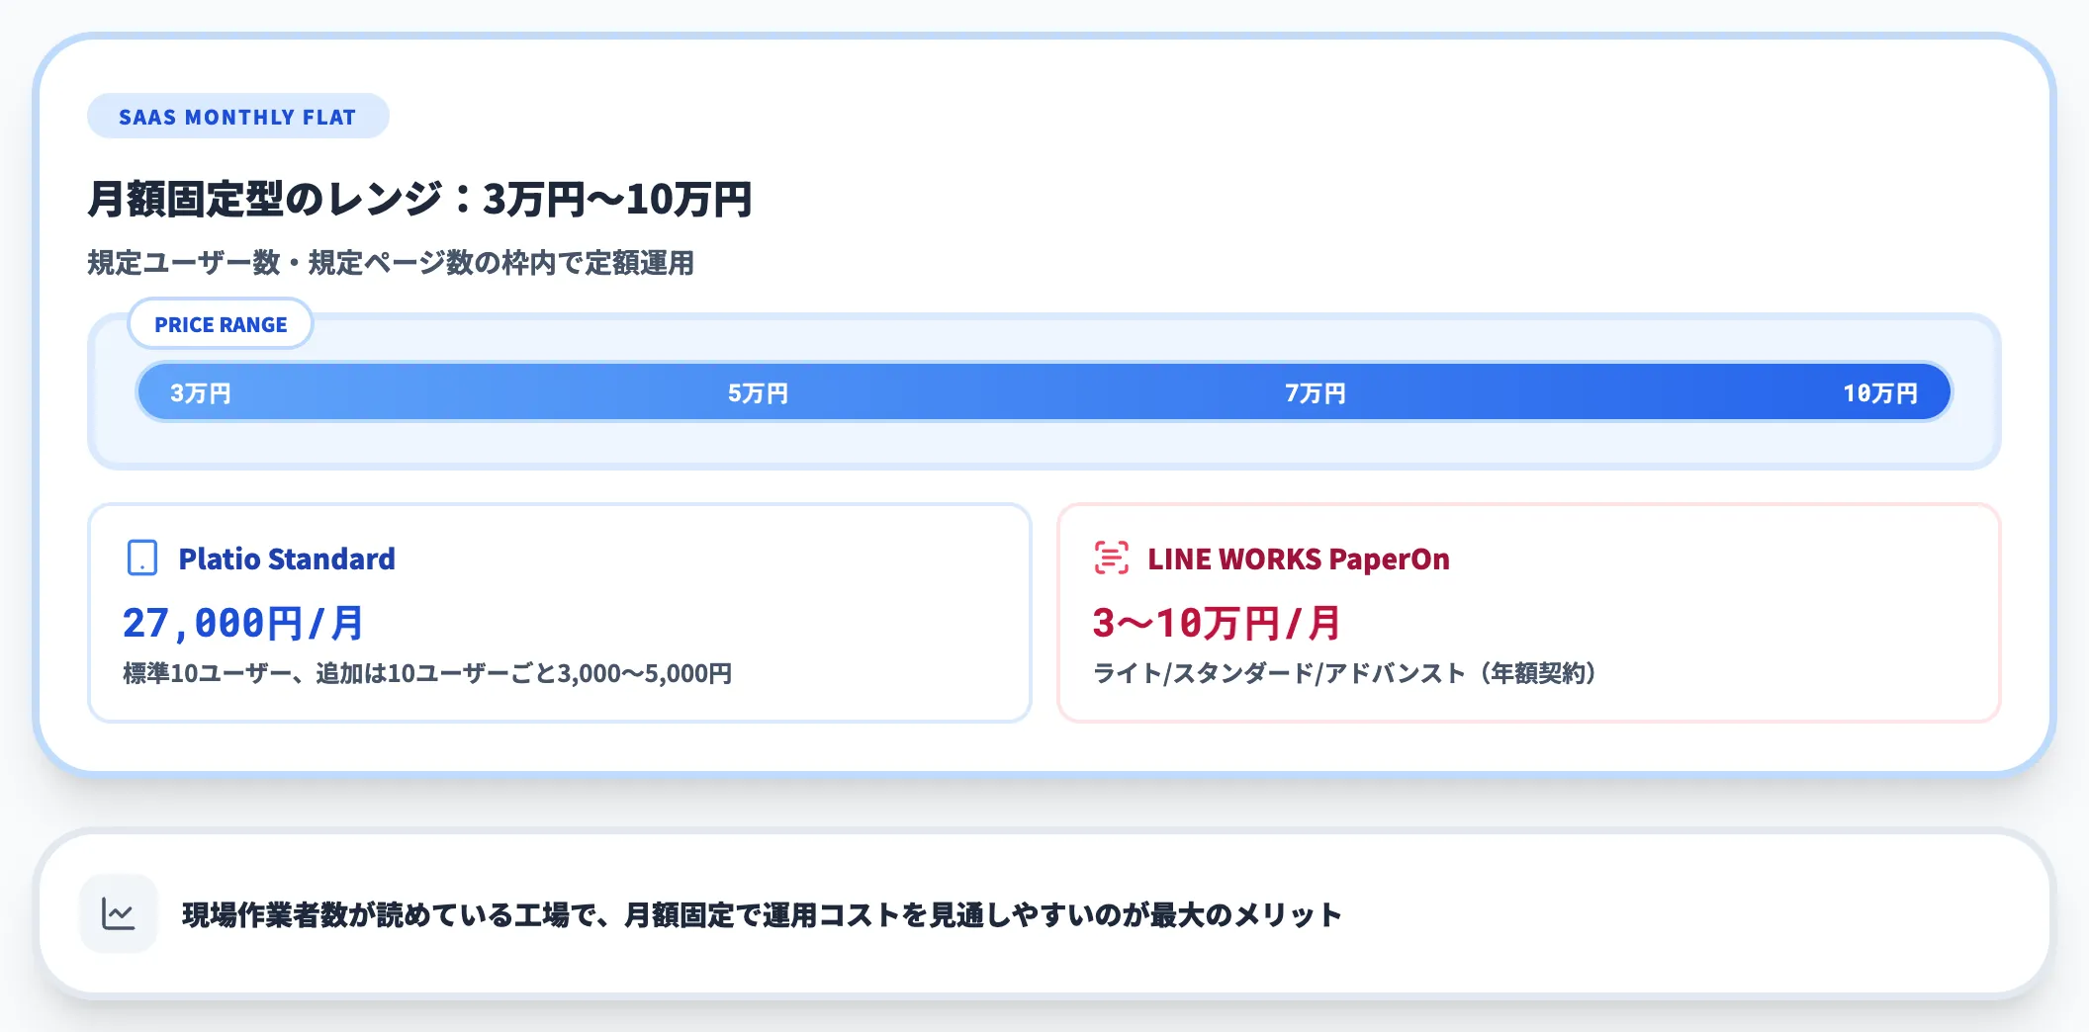
Task: Select the SAAS MONTHLY FLAT badge
Action: click(237, 117)
